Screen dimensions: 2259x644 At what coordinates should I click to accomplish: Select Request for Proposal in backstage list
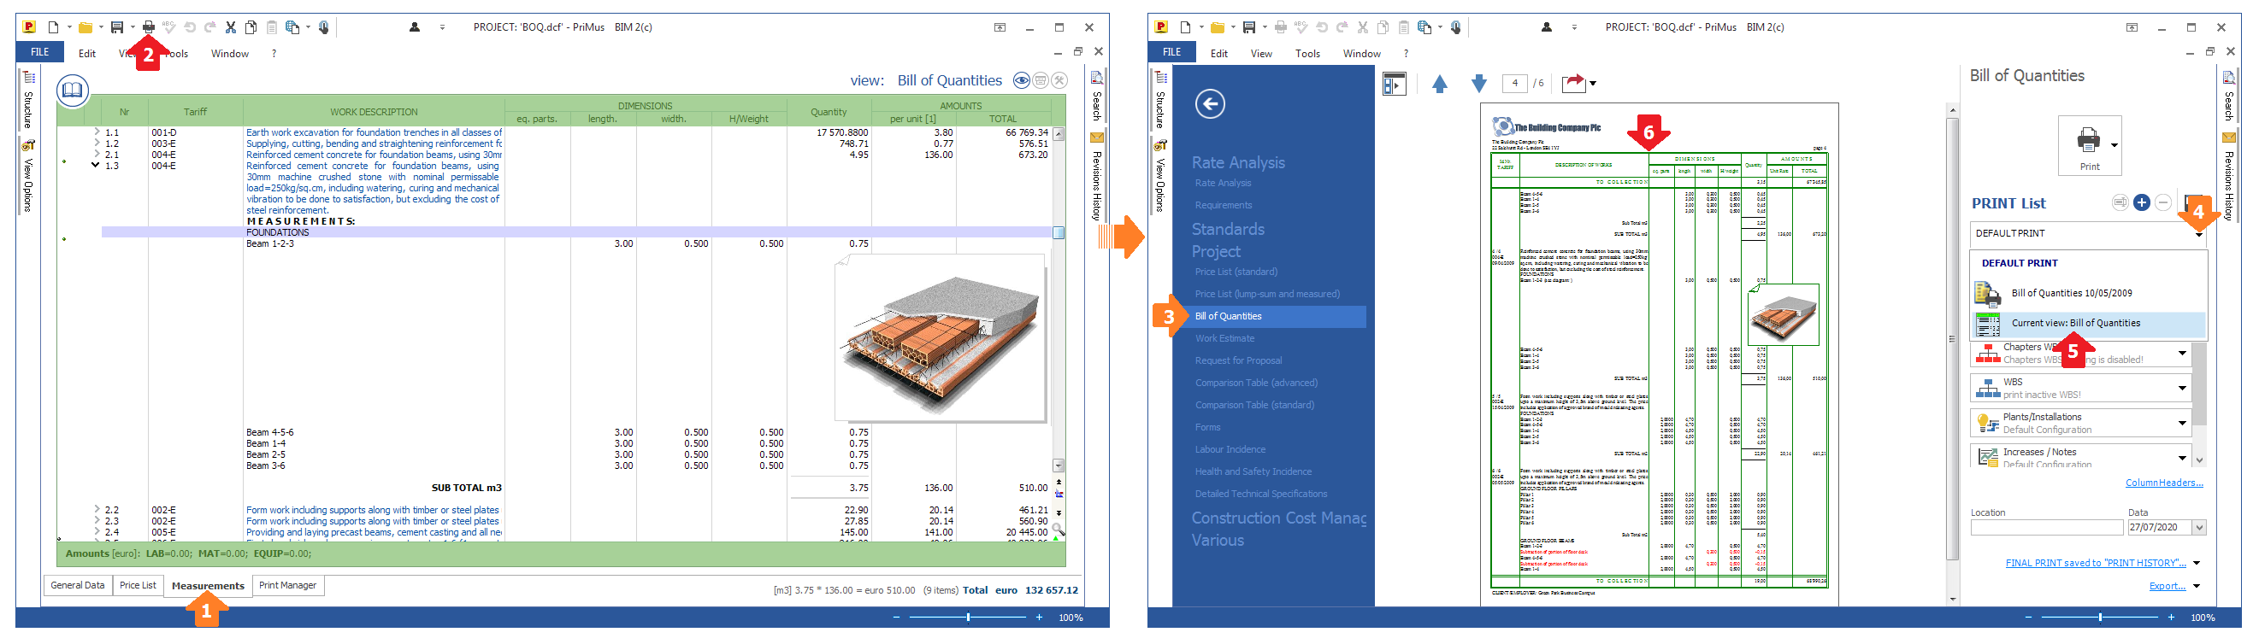[1238, 361]
